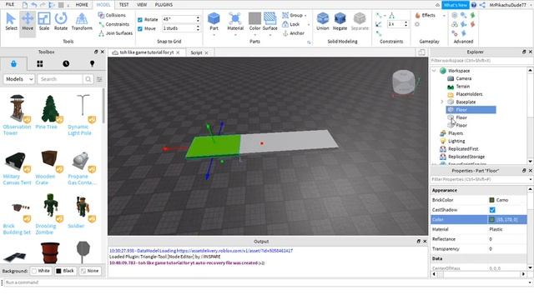
Task: Open Toolbox Creations lightbulb tab
Action: [92, 63]
